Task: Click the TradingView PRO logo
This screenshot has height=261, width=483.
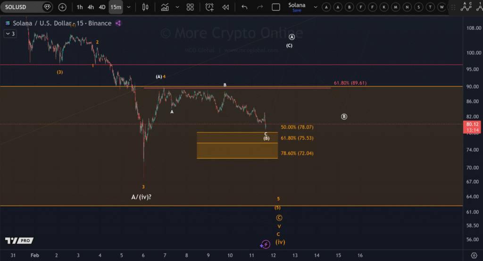Action: pyautogui.click(x=19, y=240)
